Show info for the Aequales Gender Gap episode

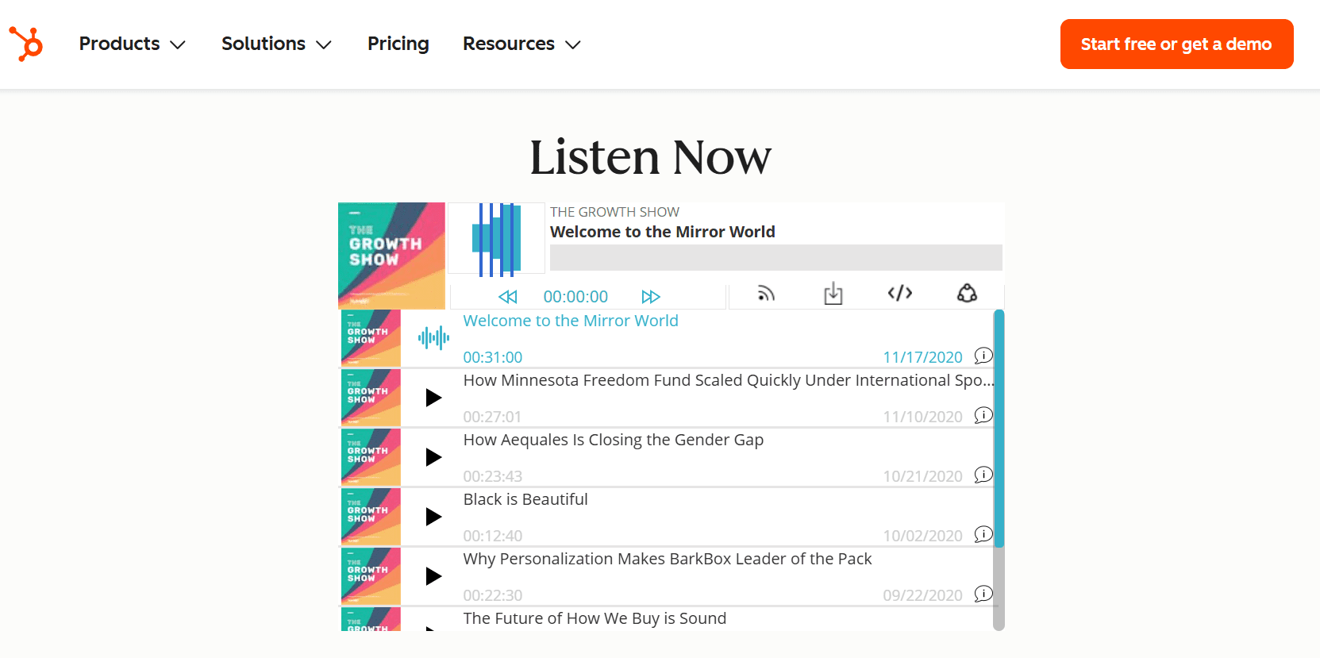point(983,475)
